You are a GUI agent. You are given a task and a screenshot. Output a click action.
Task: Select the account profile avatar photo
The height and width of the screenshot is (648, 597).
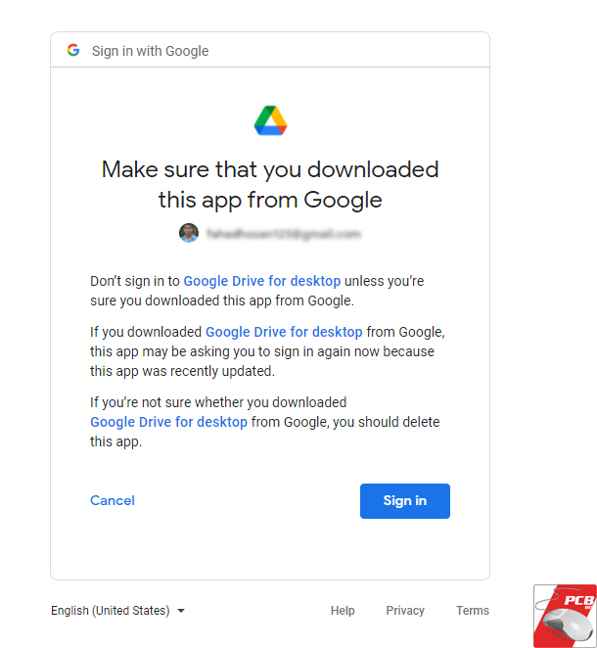[x=189, y=233]
